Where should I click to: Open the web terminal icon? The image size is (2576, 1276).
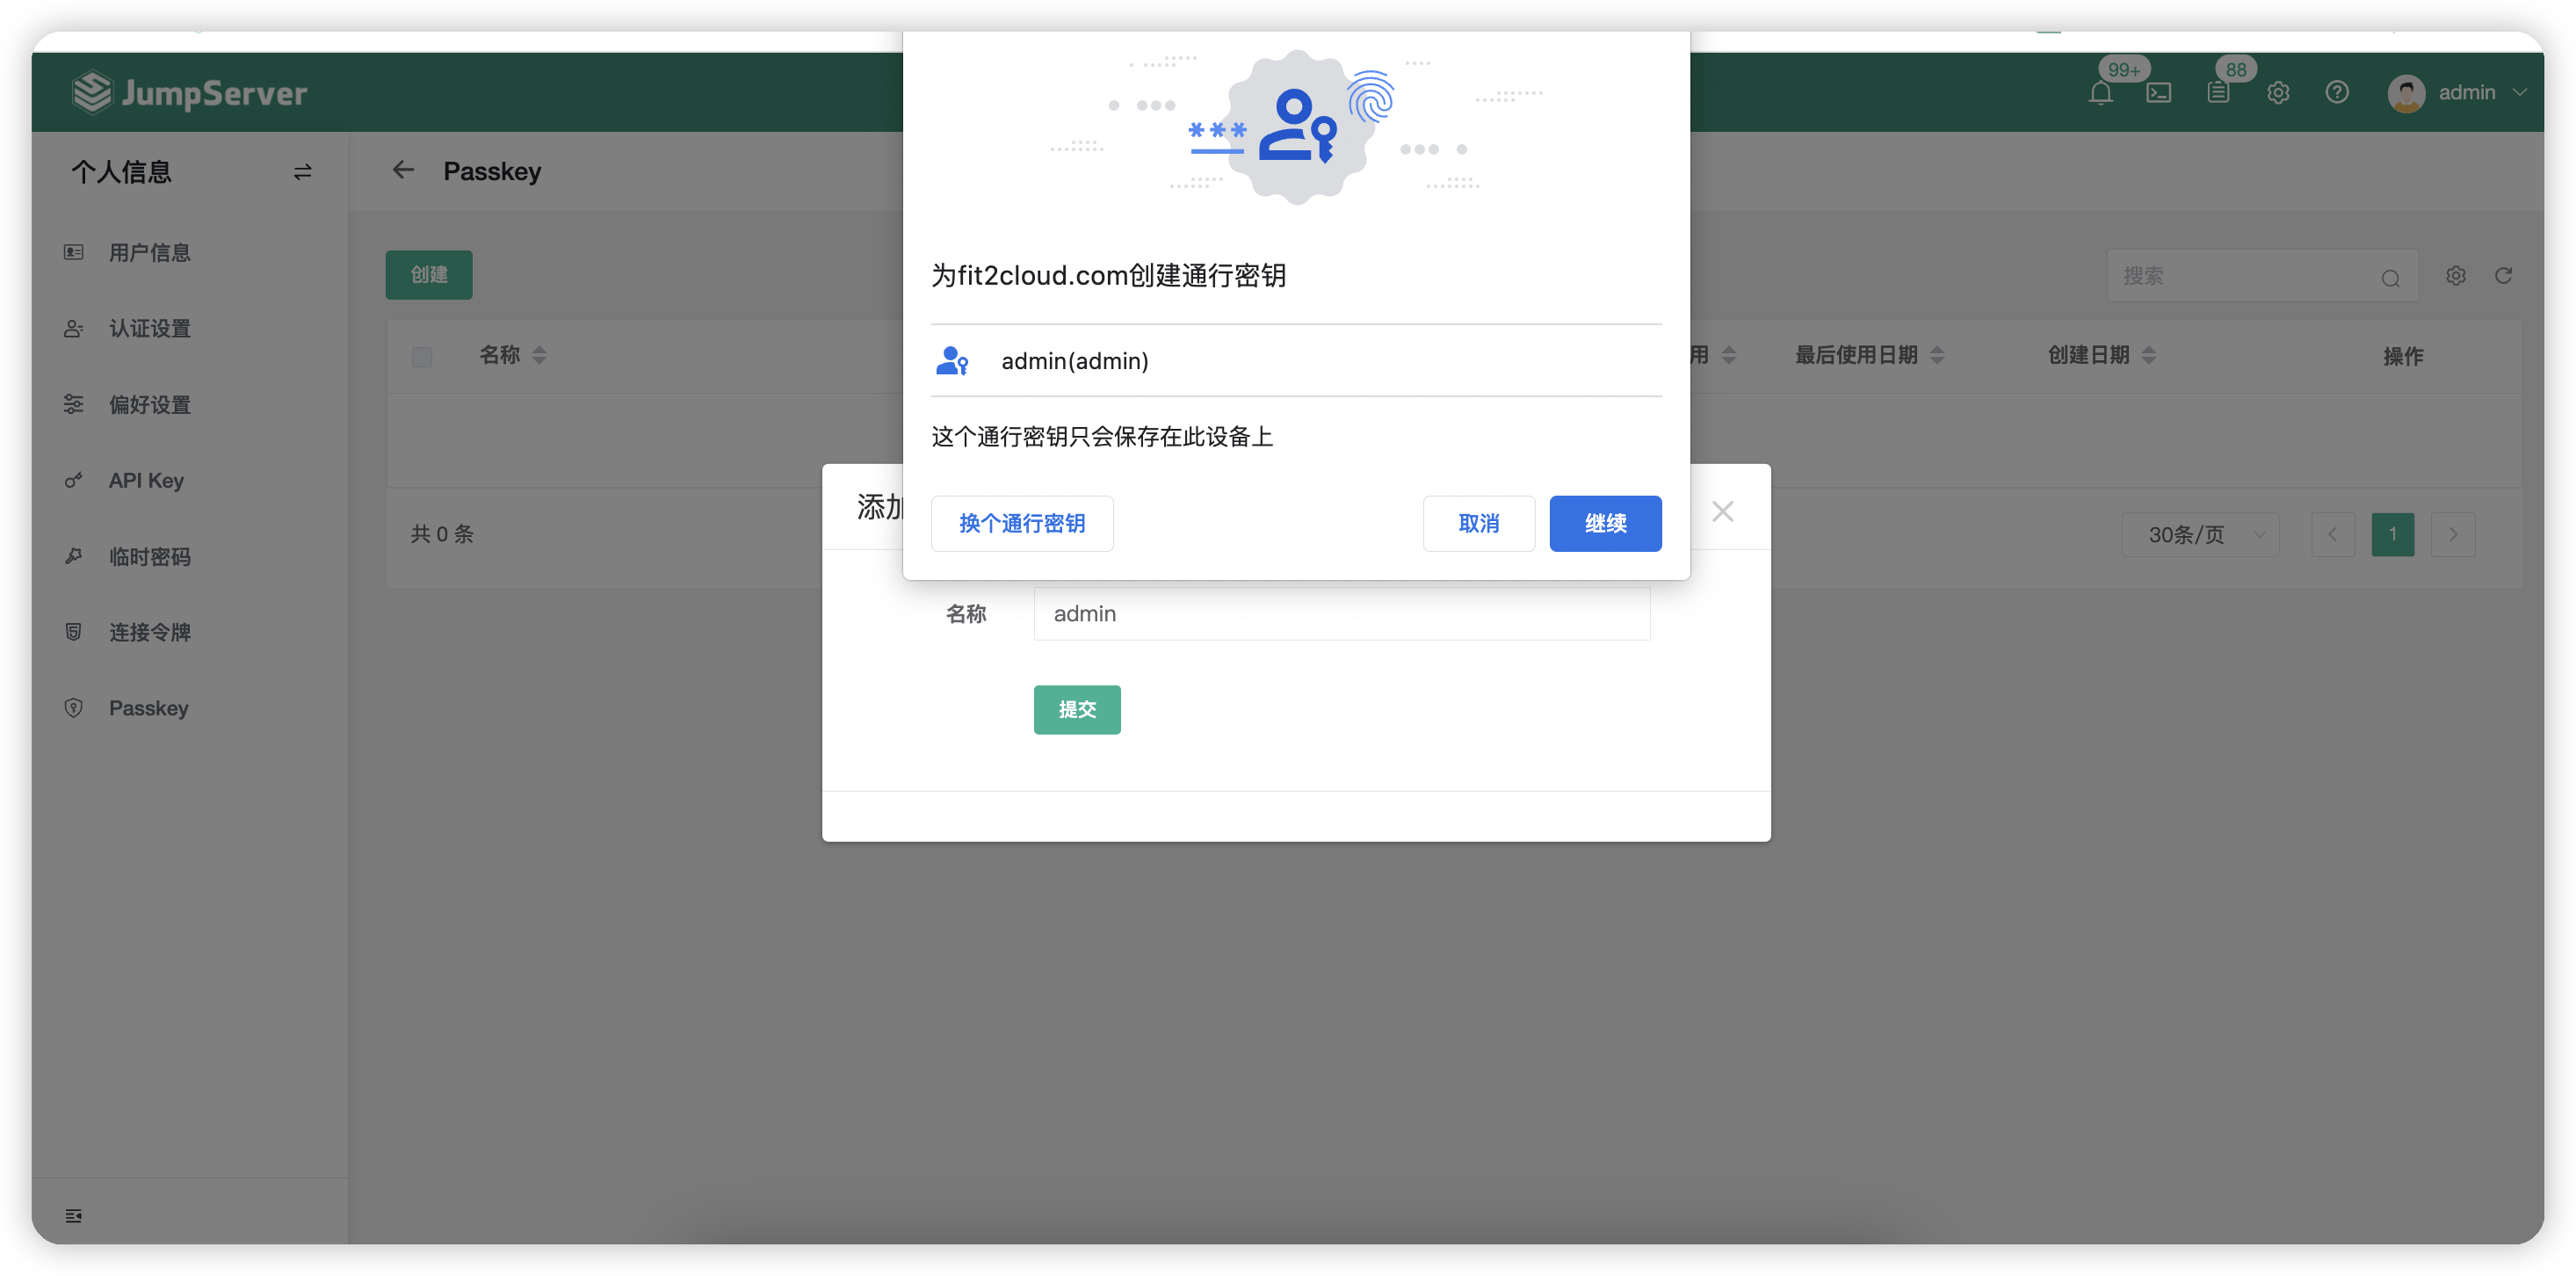(2158, 93)
